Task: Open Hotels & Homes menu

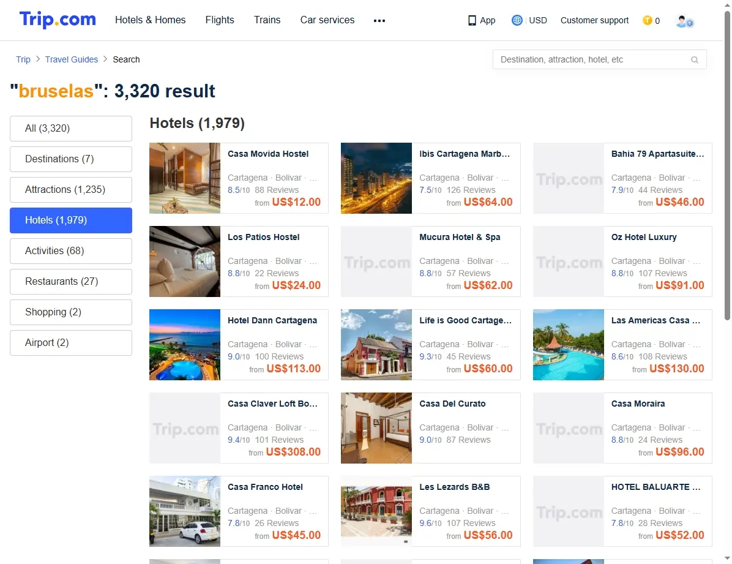Action: pyautogui.click(x=151, y=20)
